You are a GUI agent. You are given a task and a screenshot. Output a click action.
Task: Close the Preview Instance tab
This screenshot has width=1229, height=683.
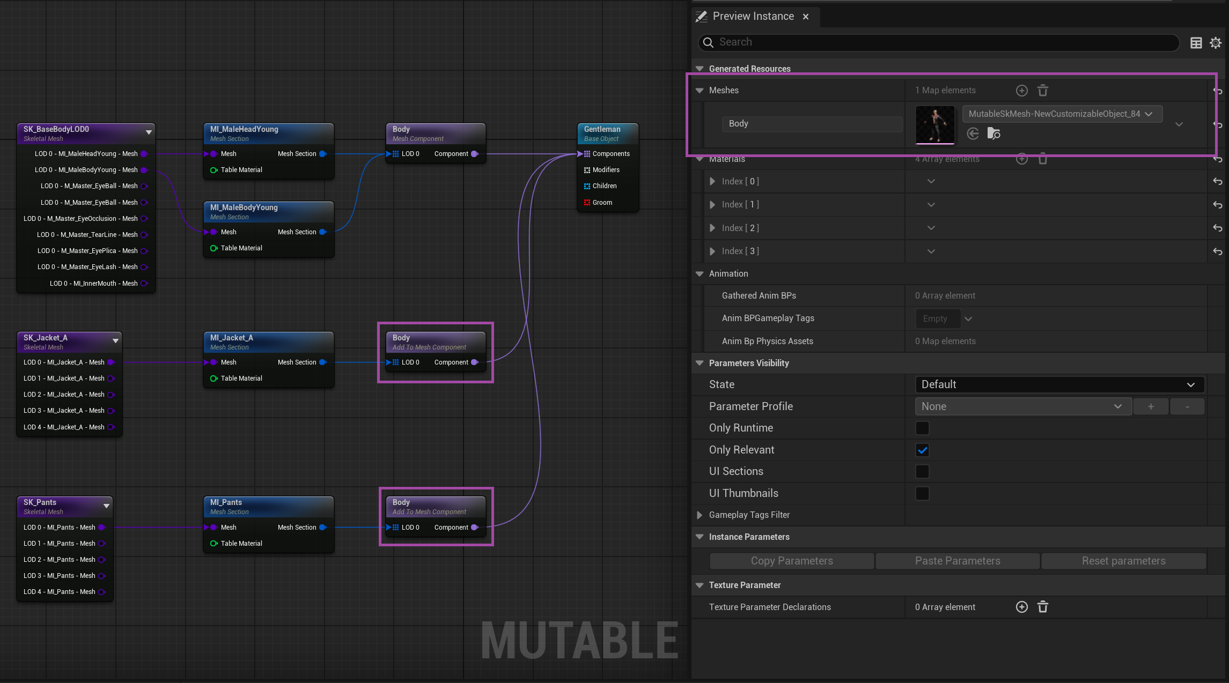[x=806, y=17]
